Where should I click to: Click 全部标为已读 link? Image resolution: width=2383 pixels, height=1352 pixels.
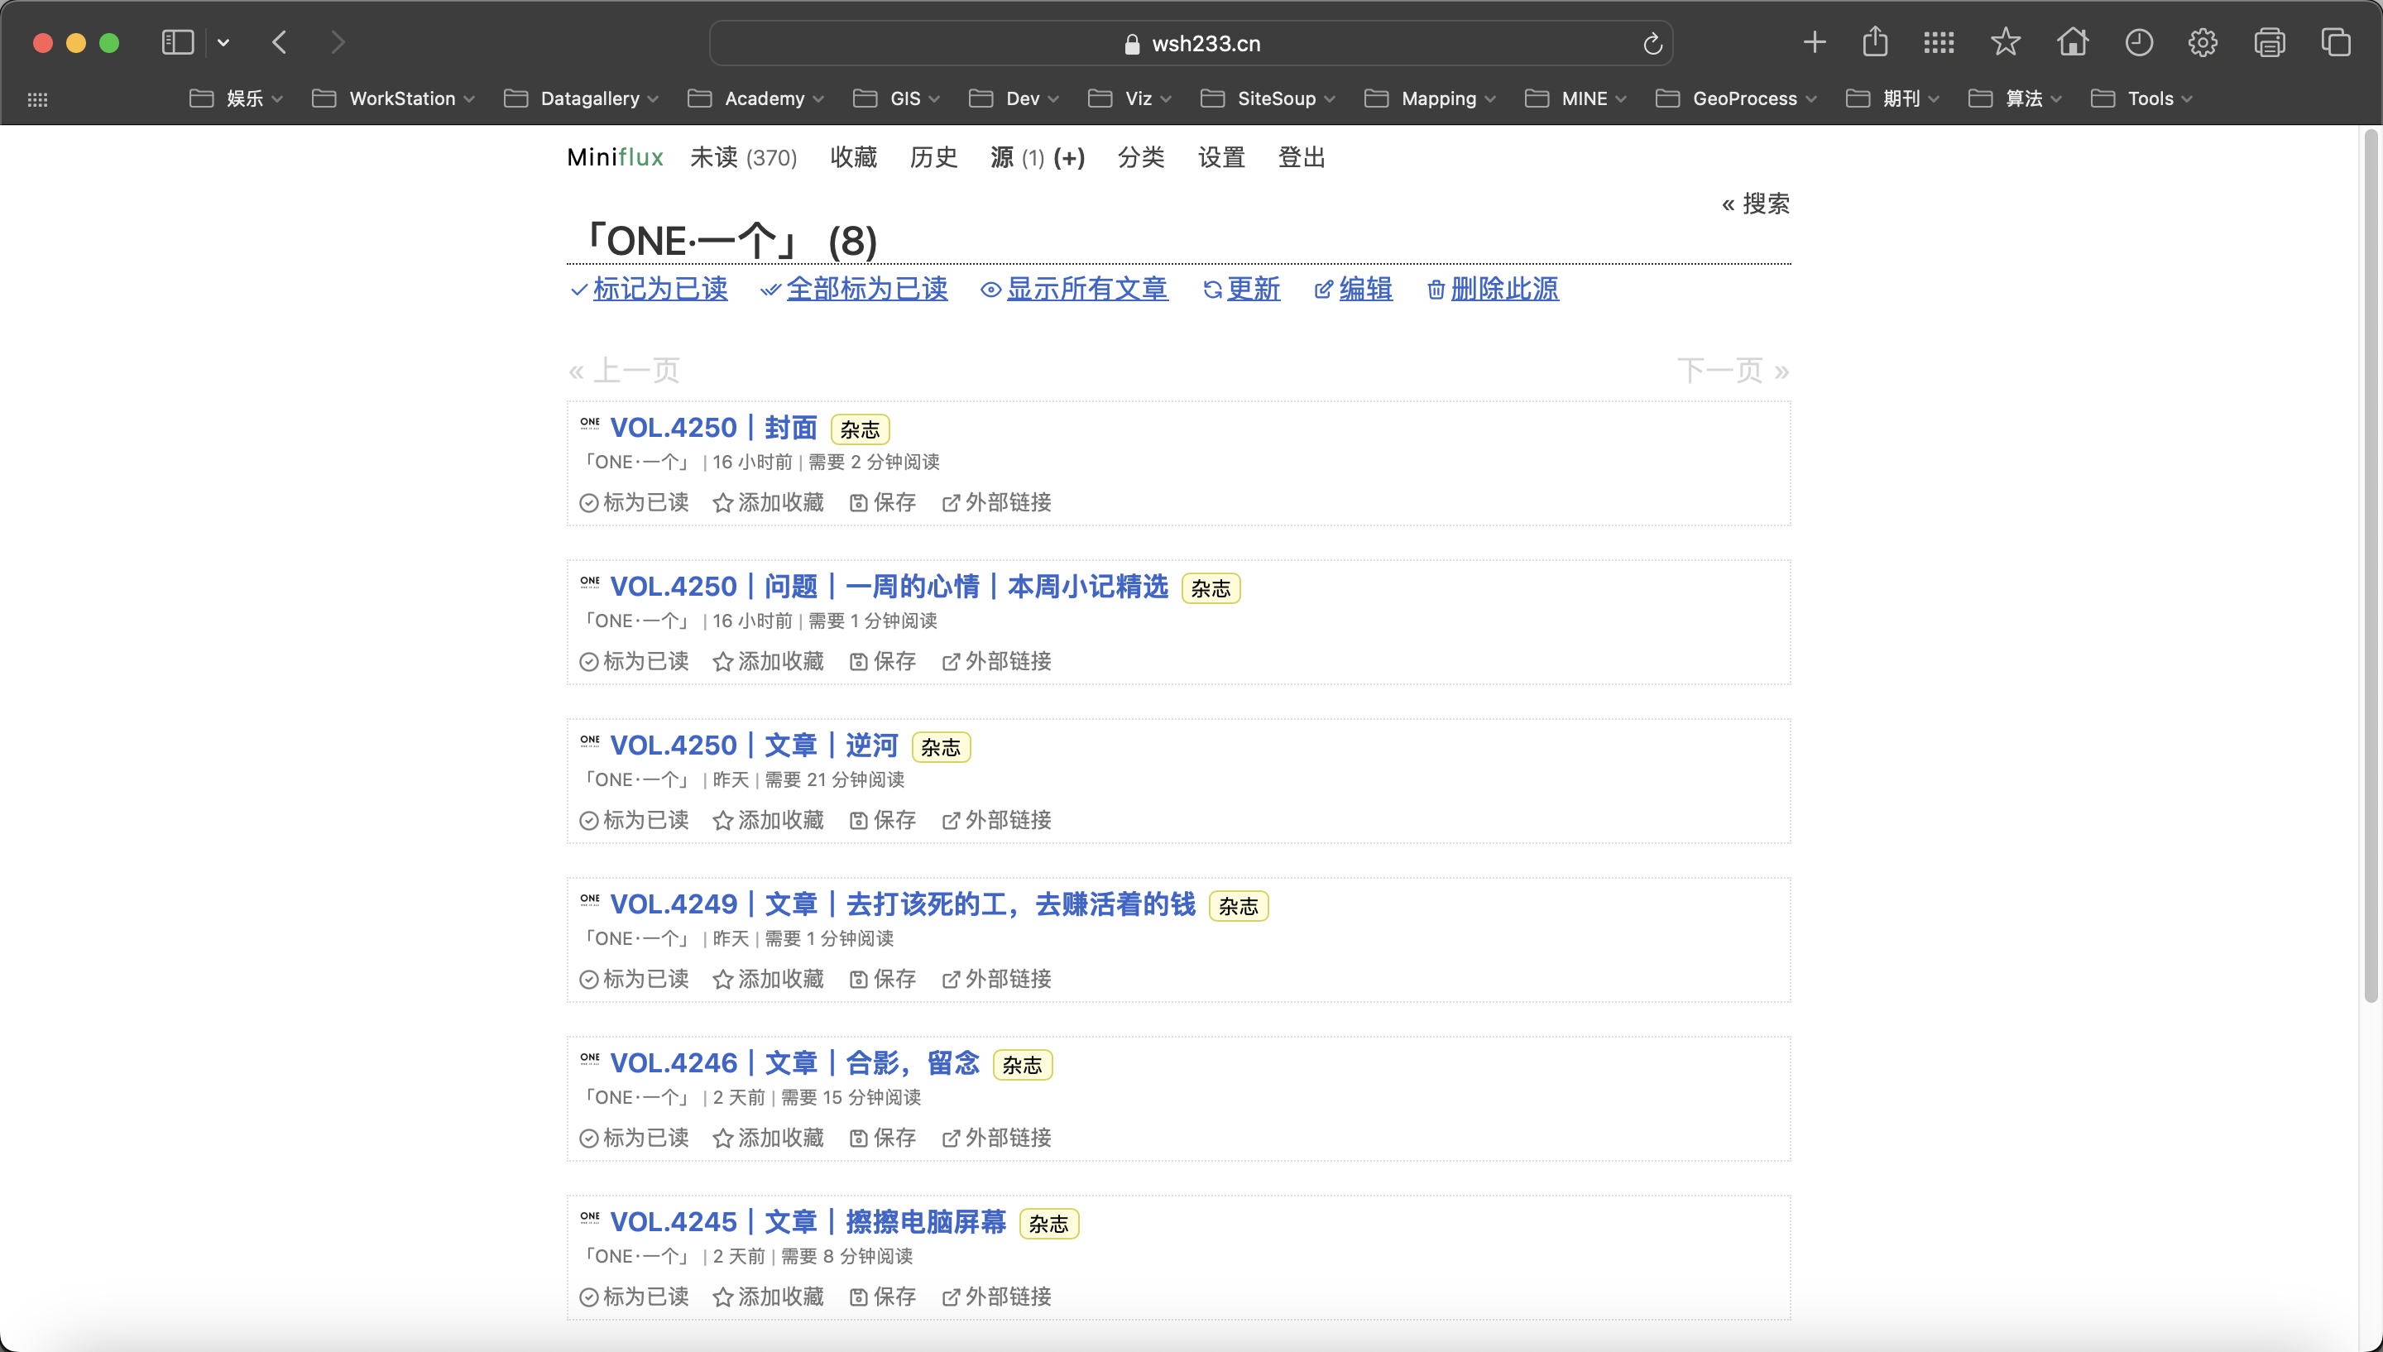(854, 289)
